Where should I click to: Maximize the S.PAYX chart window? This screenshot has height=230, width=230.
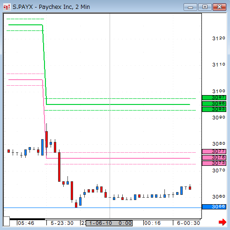(x=205, y=7)
